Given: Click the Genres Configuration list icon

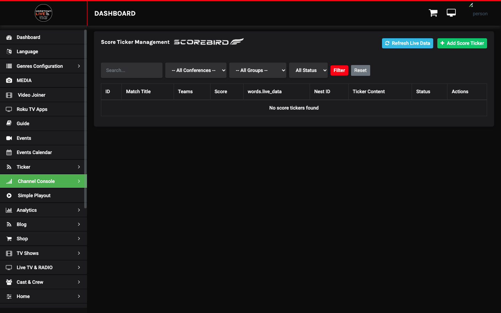Looking at the screenshot, I should pos(9,66).
